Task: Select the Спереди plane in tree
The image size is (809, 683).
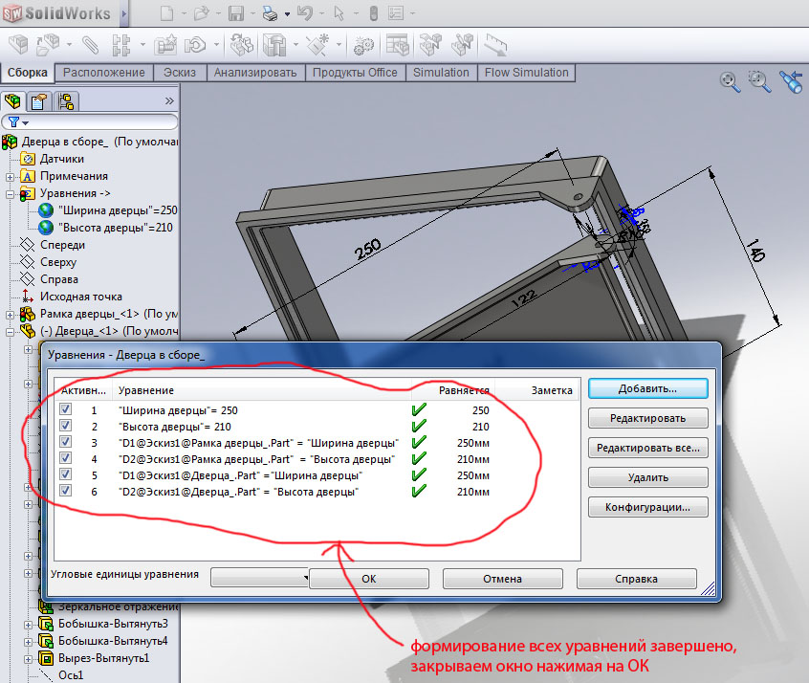Action: [x=63, y=245]
